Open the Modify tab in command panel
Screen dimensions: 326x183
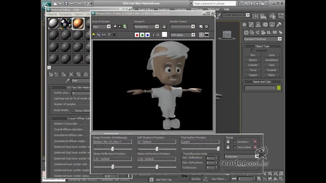(x=251, y=24)
